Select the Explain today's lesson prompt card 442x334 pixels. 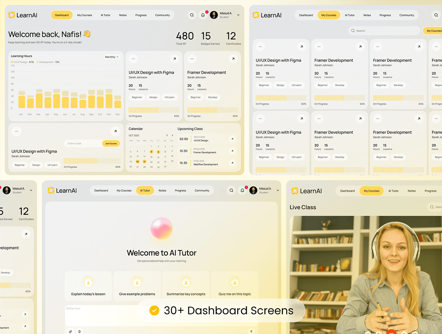[88, 286]
